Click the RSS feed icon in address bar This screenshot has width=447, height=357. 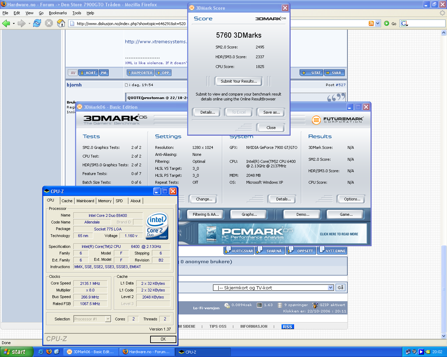coord(371,23)
